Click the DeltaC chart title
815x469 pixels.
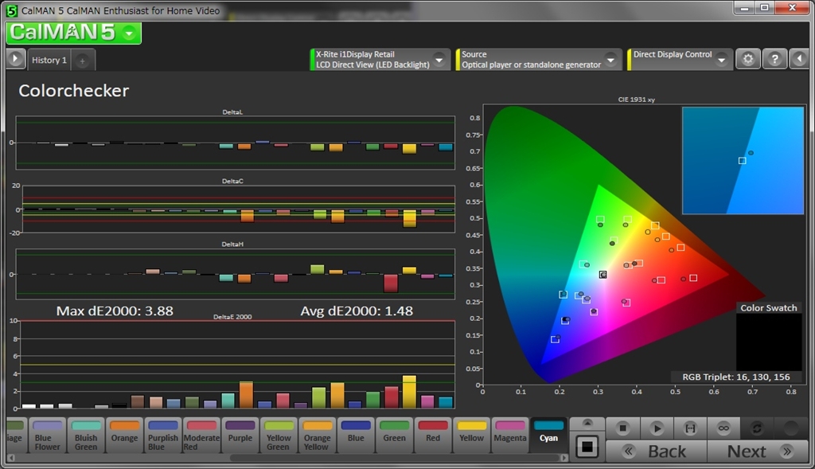pyautogui.click(x=232, y=181)
